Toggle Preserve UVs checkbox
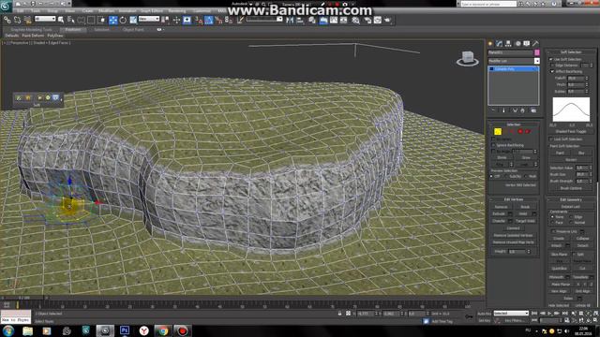This screenshot has width=600, height=337. click(x=553, y=231)
